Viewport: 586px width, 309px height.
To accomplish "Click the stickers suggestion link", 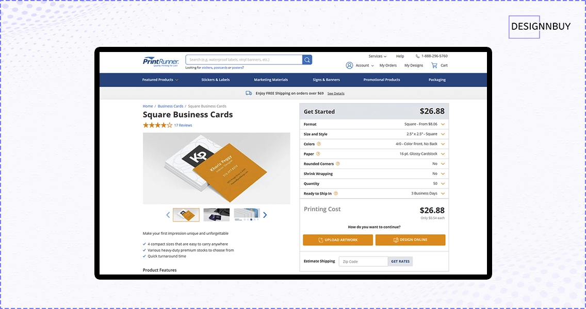I will [207, 68].
